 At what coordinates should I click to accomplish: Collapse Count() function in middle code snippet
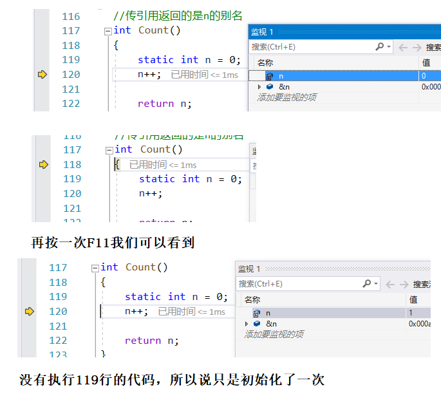[109, 151]
